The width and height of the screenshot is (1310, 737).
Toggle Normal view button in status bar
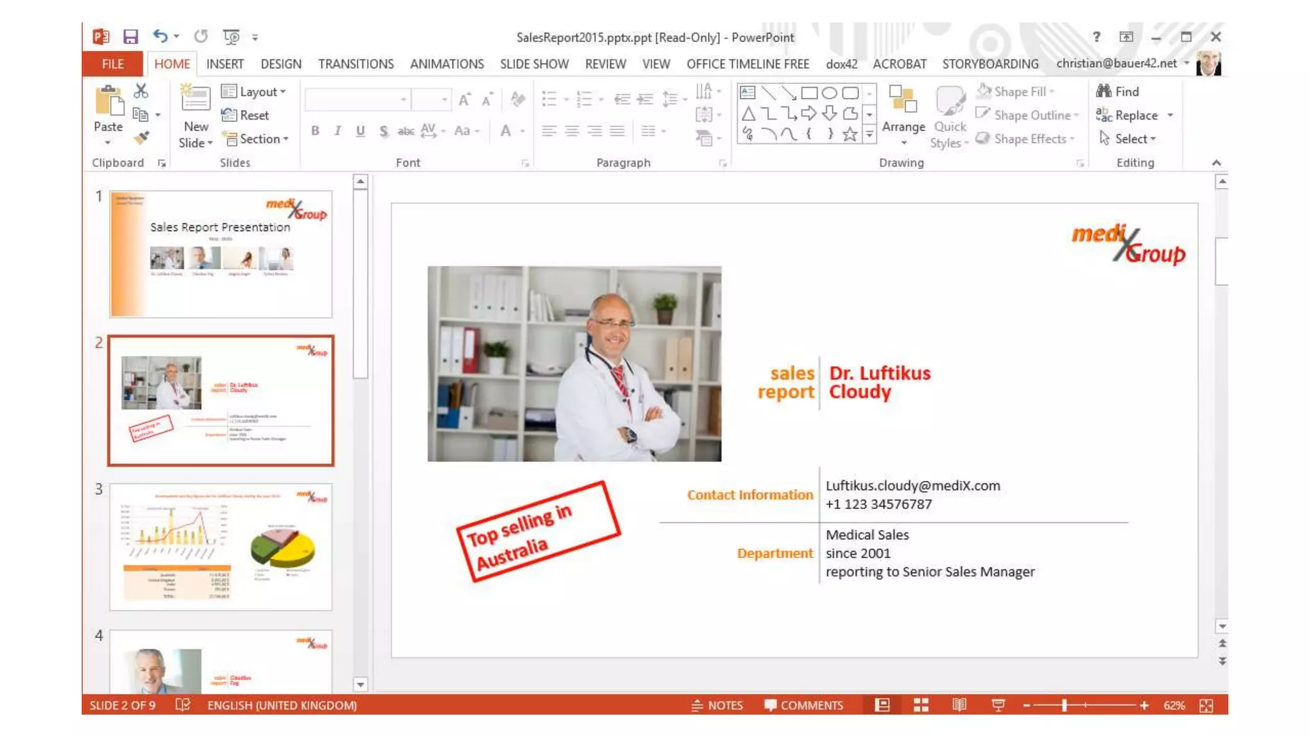tap(882, 705)
